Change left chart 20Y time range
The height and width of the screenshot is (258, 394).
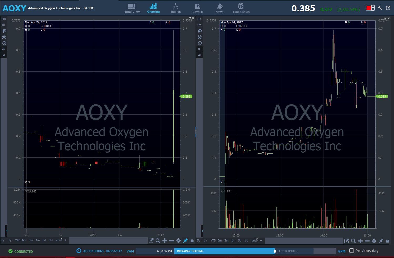[4, 19]
